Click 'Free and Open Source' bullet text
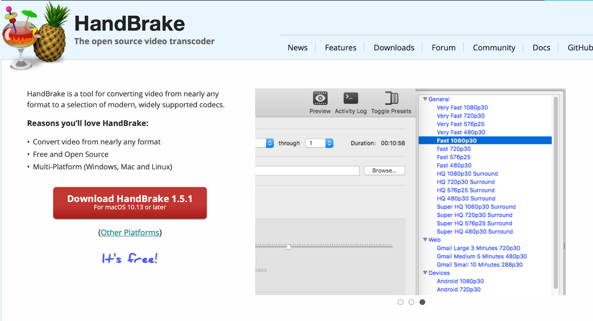Viewport: 593px width, 321px height. click(71, 154)
